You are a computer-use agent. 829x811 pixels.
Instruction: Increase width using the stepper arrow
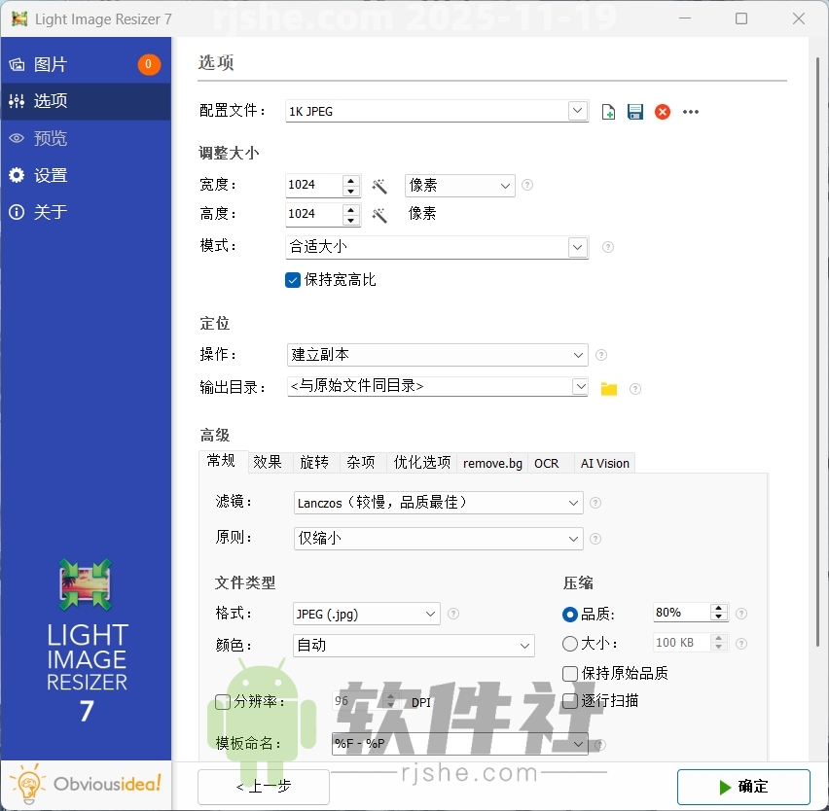point(350,180)
